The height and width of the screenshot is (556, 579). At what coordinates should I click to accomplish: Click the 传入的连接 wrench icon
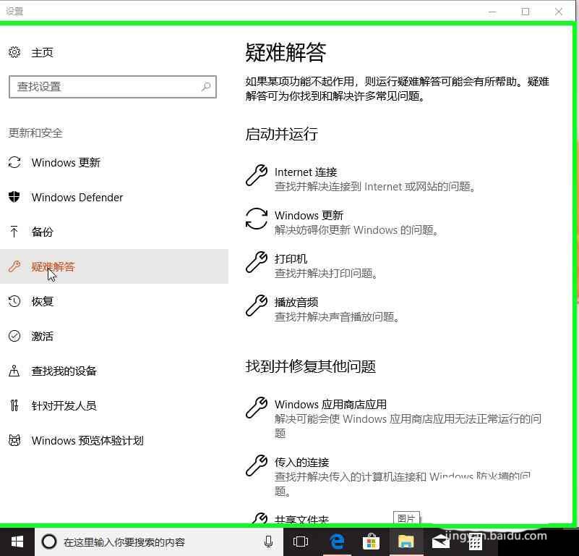pyautogui.click(x=257, y=465)
